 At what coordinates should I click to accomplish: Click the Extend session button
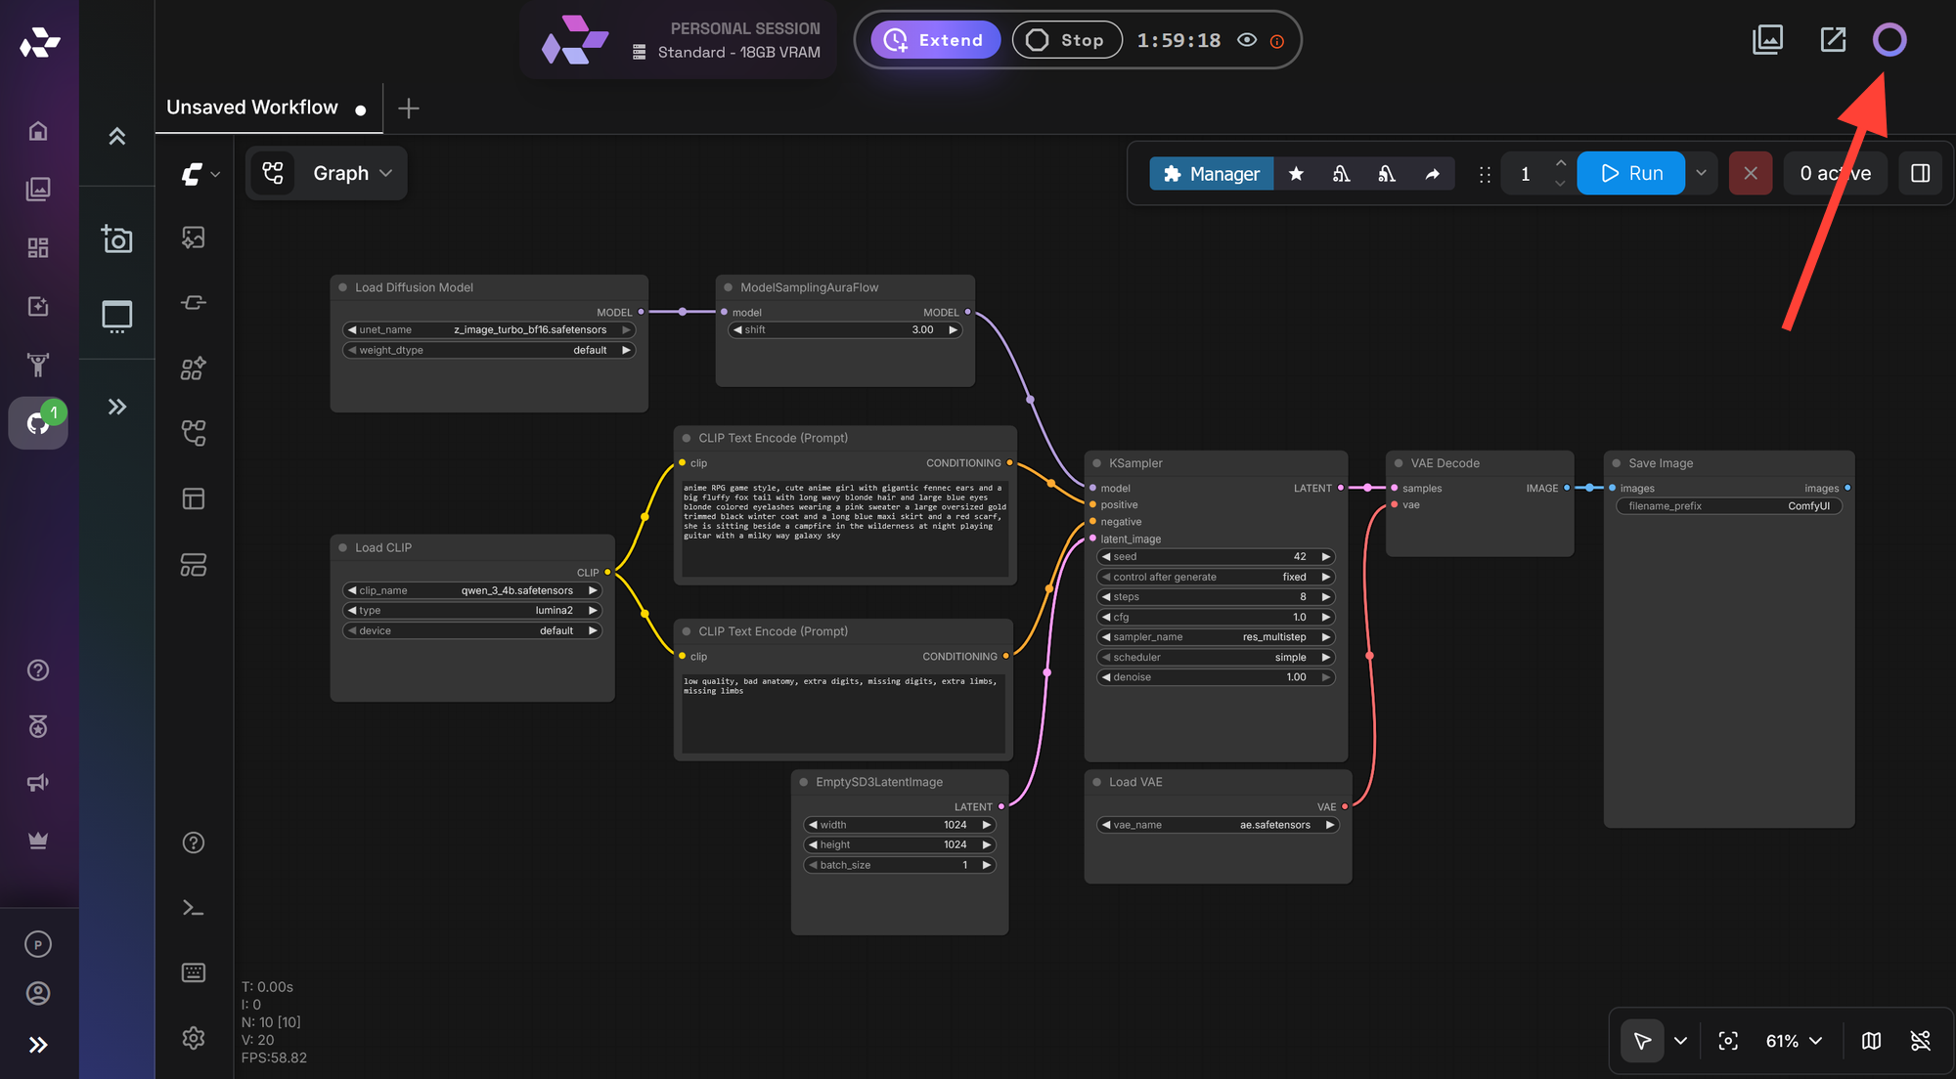tap(935, 40)
